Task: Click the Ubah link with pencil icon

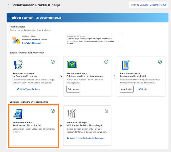Action: (142, 89)
